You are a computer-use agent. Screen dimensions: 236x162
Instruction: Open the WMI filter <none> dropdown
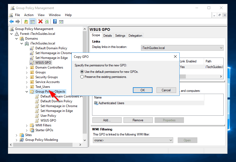click(x=171, y=140)
